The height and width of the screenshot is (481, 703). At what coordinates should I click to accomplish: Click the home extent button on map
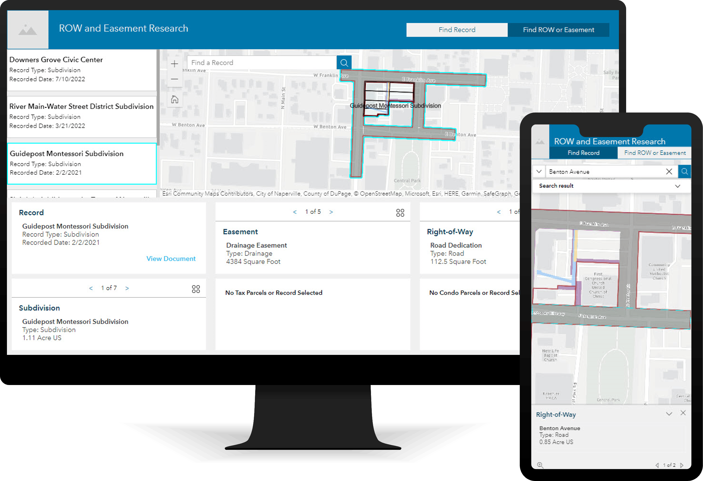coord(175,99)
